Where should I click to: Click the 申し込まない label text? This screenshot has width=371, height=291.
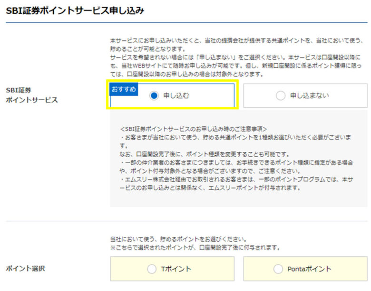click(310, 96)
